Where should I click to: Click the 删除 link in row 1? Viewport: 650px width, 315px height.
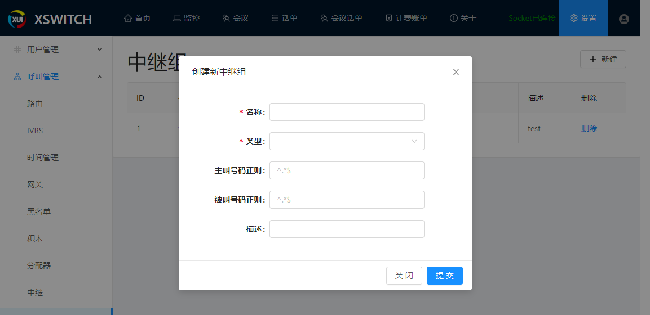tap(589, 128)
